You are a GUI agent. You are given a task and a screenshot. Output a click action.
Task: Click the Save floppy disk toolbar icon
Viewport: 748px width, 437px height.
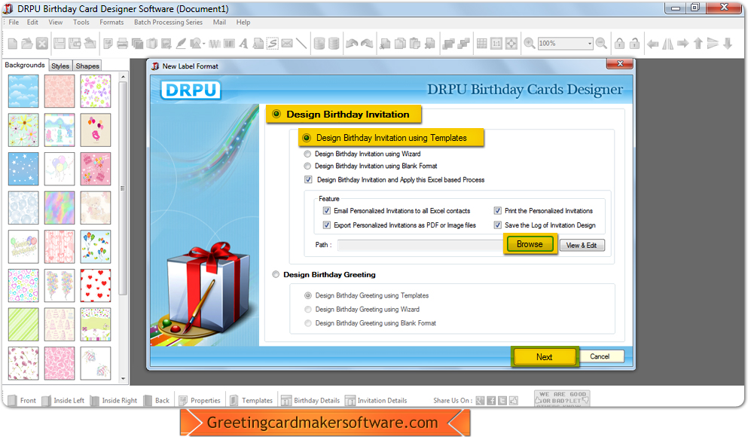60,44
